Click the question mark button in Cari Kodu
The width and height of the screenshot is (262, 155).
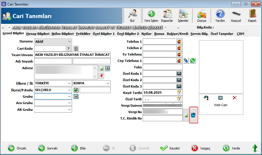pyautogui.click(x=68, y=49)
